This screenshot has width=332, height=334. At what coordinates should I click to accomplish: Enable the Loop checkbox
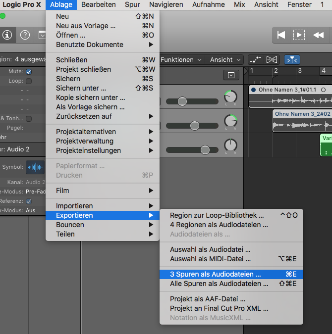pyautogui.click(x=29, y=81)
